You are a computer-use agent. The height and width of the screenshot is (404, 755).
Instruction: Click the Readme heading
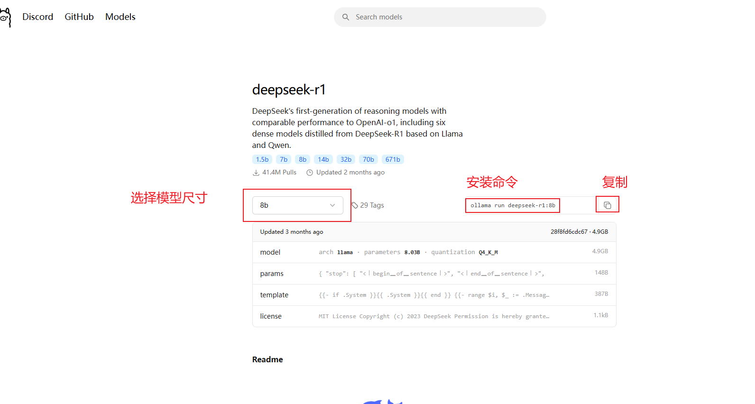(x=267, y=359)
